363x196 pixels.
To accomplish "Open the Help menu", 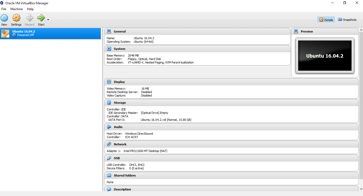I will tap(30, 9).
